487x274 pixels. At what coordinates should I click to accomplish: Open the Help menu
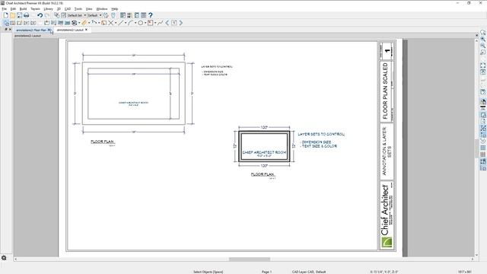pyautogui.click(x=115, y=9)
